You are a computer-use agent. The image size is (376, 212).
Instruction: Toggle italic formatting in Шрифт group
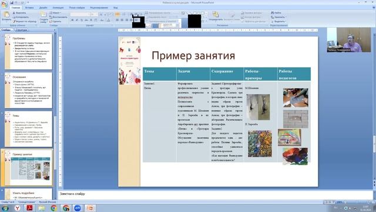(77, 20)
